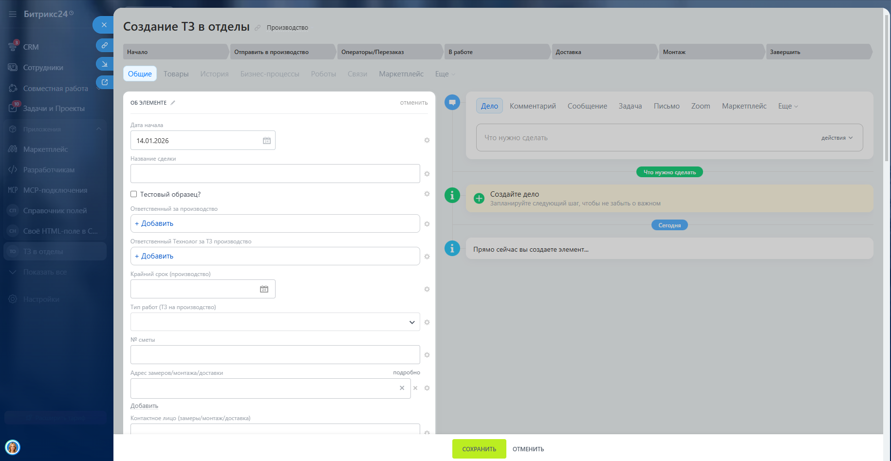891x461 pixels.
Task: Open the действия dropdown in activity field
Action: pos(836,138)
